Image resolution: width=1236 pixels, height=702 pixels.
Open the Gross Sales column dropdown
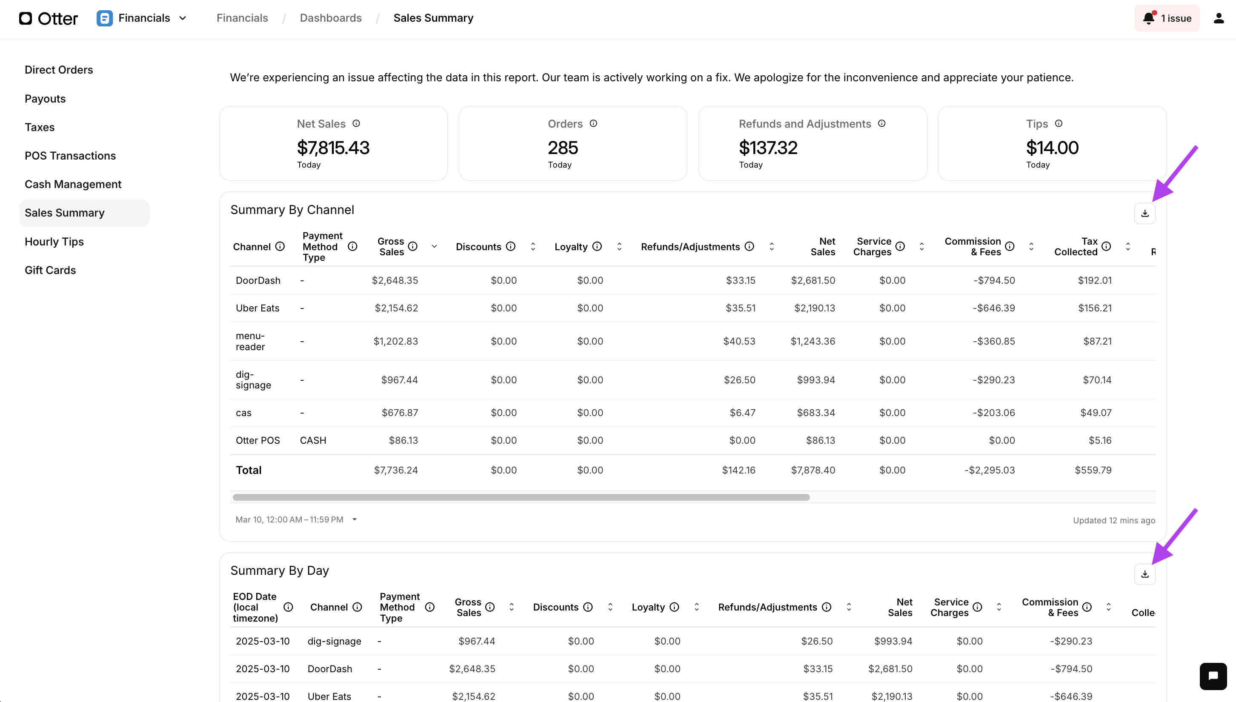pos(434,246)
